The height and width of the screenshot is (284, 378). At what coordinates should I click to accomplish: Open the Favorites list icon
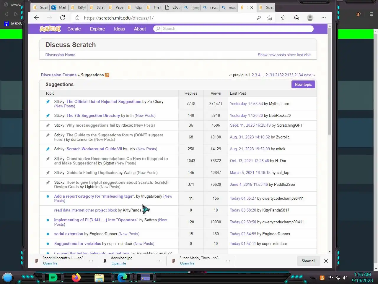[283, 18]
